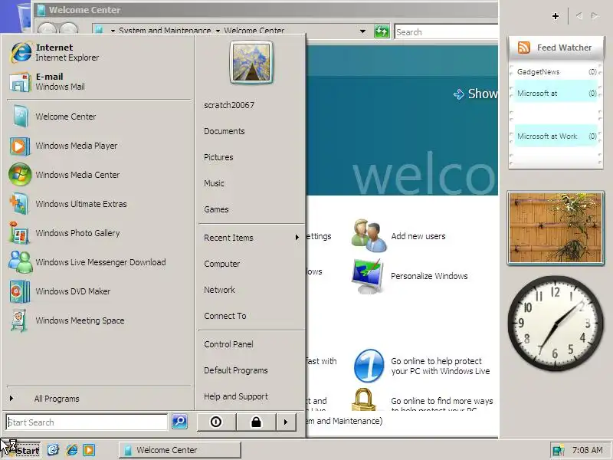
Task: Open the address bar history dropdown
Action: (362, 31)
